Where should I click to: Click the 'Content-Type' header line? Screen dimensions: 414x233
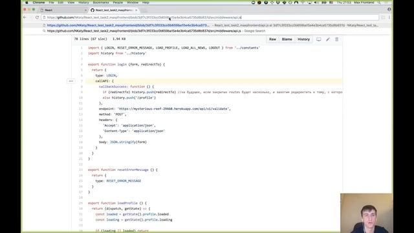tap(134, 131)
